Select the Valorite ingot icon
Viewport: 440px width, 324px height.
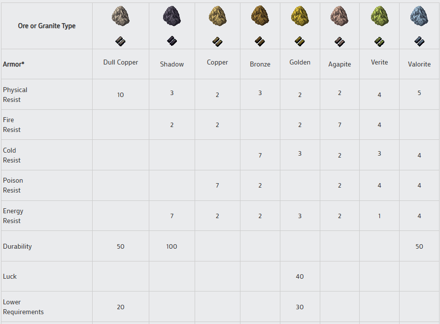click(419, 41)
